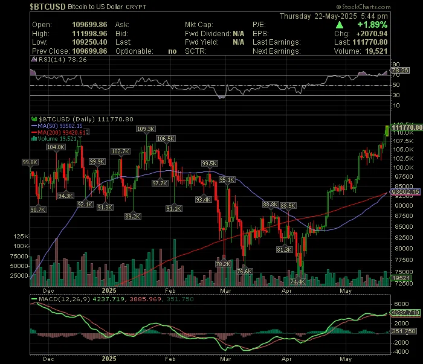Viewport: 423px width, 364px height.
Task: Click the 91.3K price label
Action: [x=105, y=208]
